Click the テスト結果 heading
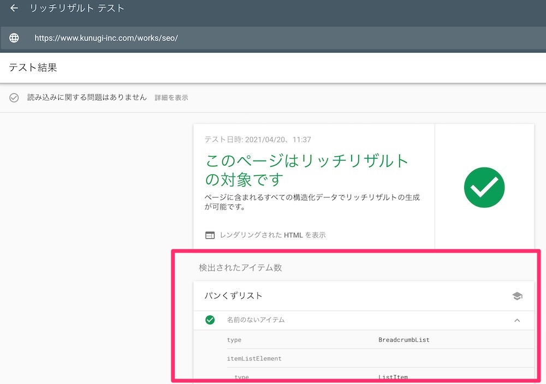 33,68
